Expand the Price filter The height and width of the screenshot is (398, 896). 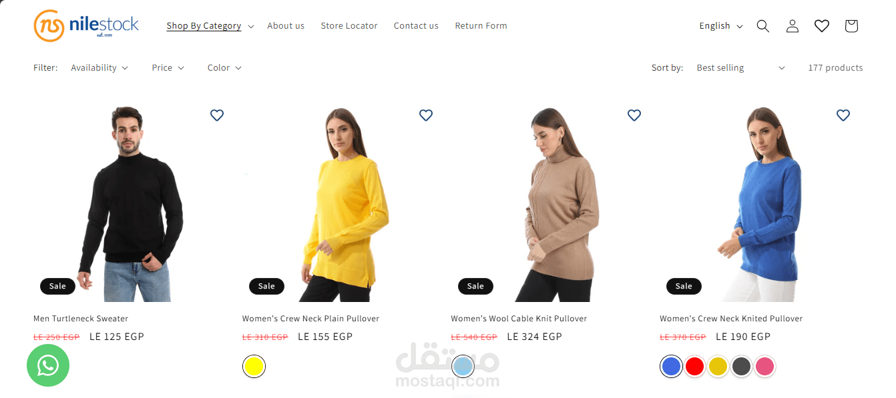(168, 68)
